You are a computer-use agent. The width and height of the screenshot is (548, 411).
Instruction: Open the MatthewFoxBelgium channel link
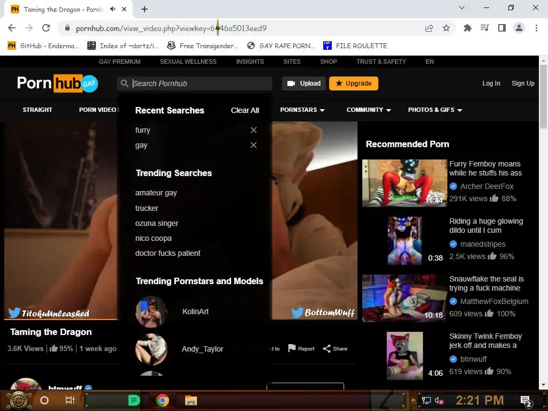coord(494,301)
